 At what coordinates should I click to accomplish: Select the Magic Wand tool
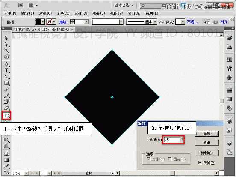coord(6,50)
